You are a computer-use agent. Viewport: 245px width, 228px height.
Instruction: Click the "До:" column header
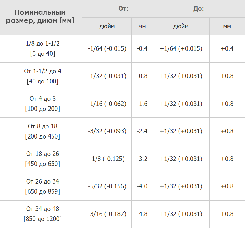click(198, 9)
